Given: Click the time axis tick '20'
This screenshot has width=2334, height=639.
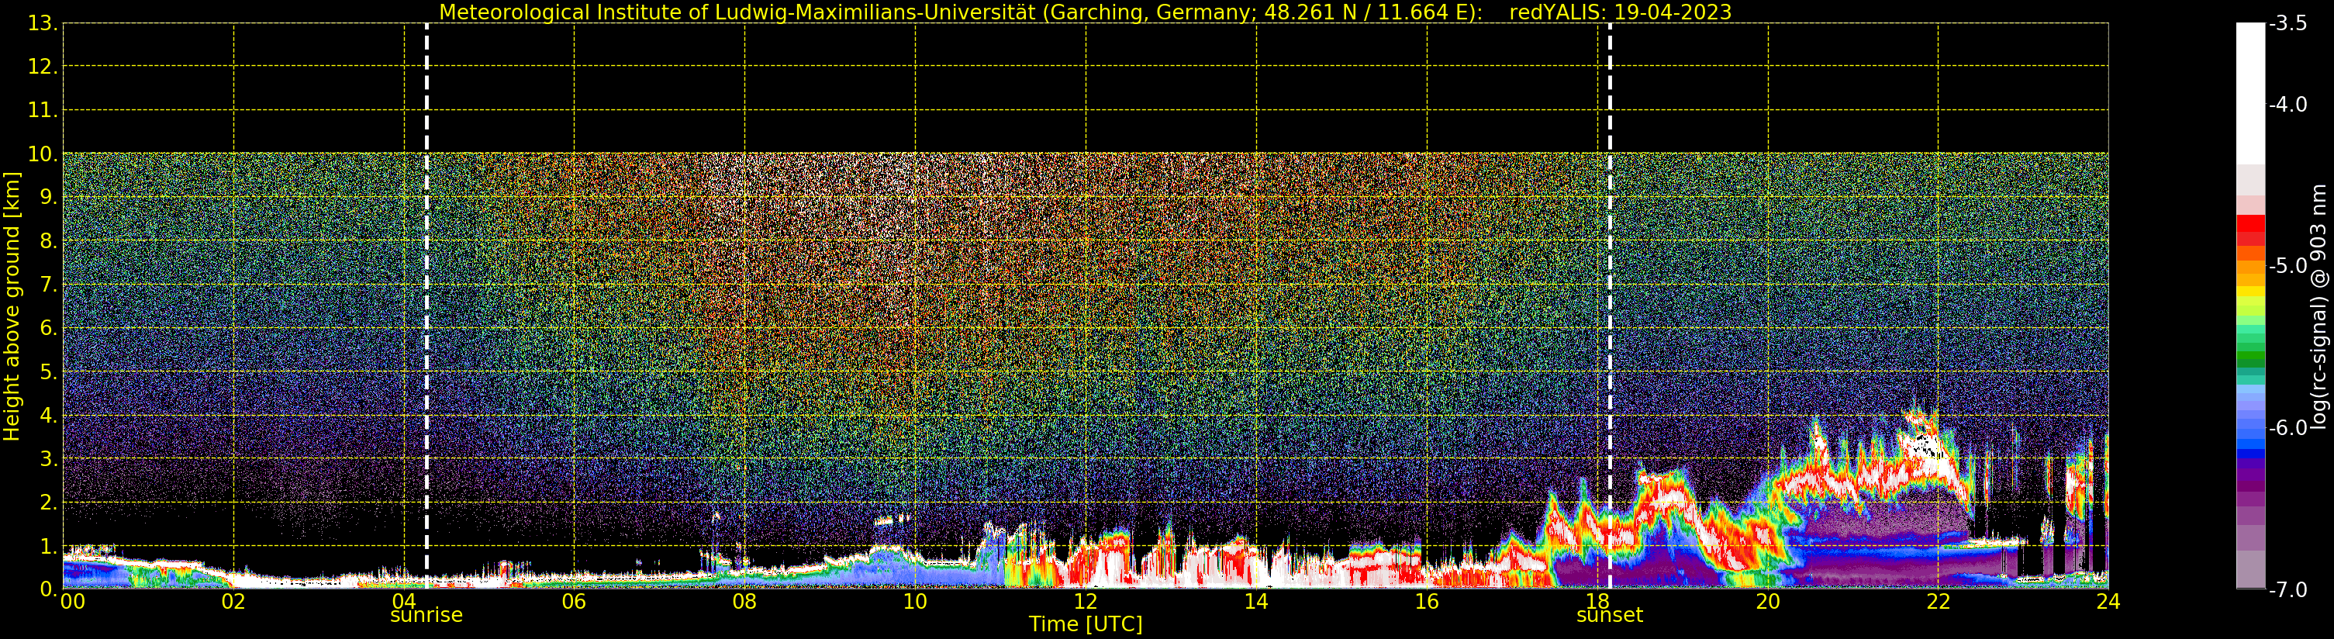Looking at the screenshot, I should pos(1768,602).
